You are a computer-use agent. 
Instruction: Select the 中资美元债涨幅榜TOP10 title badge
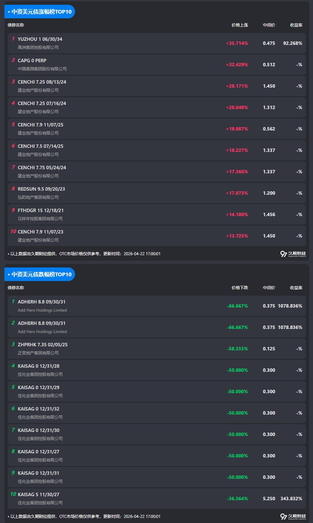40,12
